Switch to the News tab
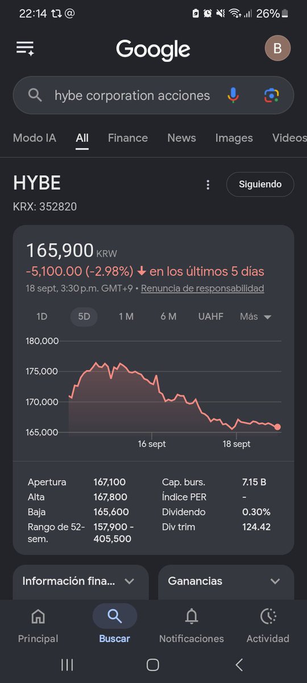307x683 pixels. [x=181, y=138]
